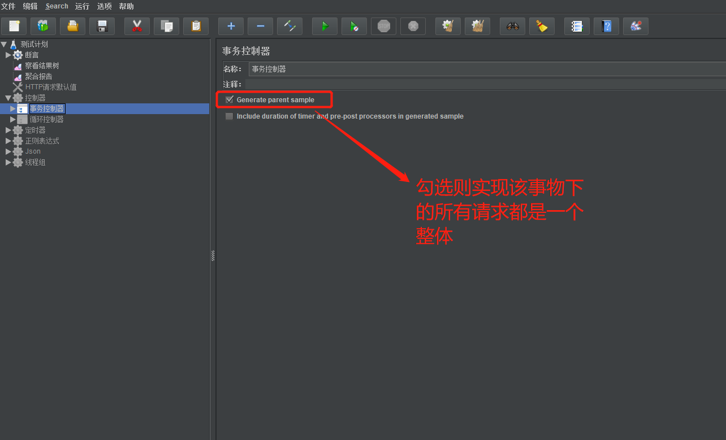Start the test with green play icon
The image size is (726, 440).
325,26
